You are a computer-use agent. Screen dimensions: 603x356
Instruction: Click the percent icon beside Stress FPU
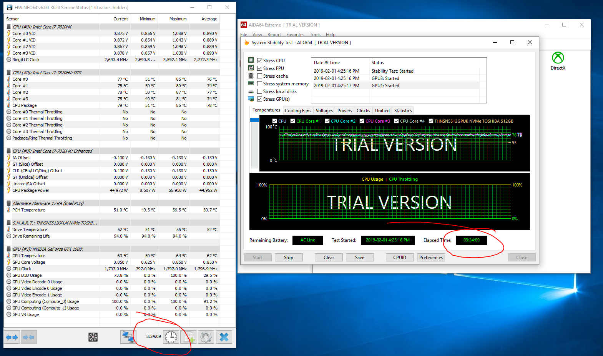coord(251,68)
